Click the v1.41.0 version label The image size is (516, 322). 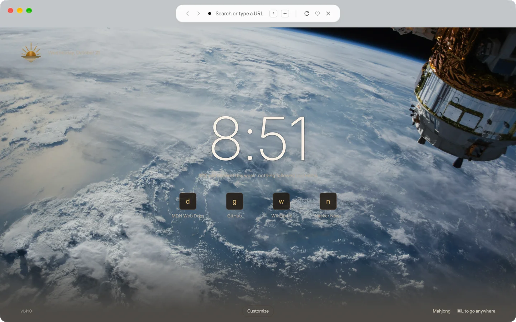tap(26, 311)
